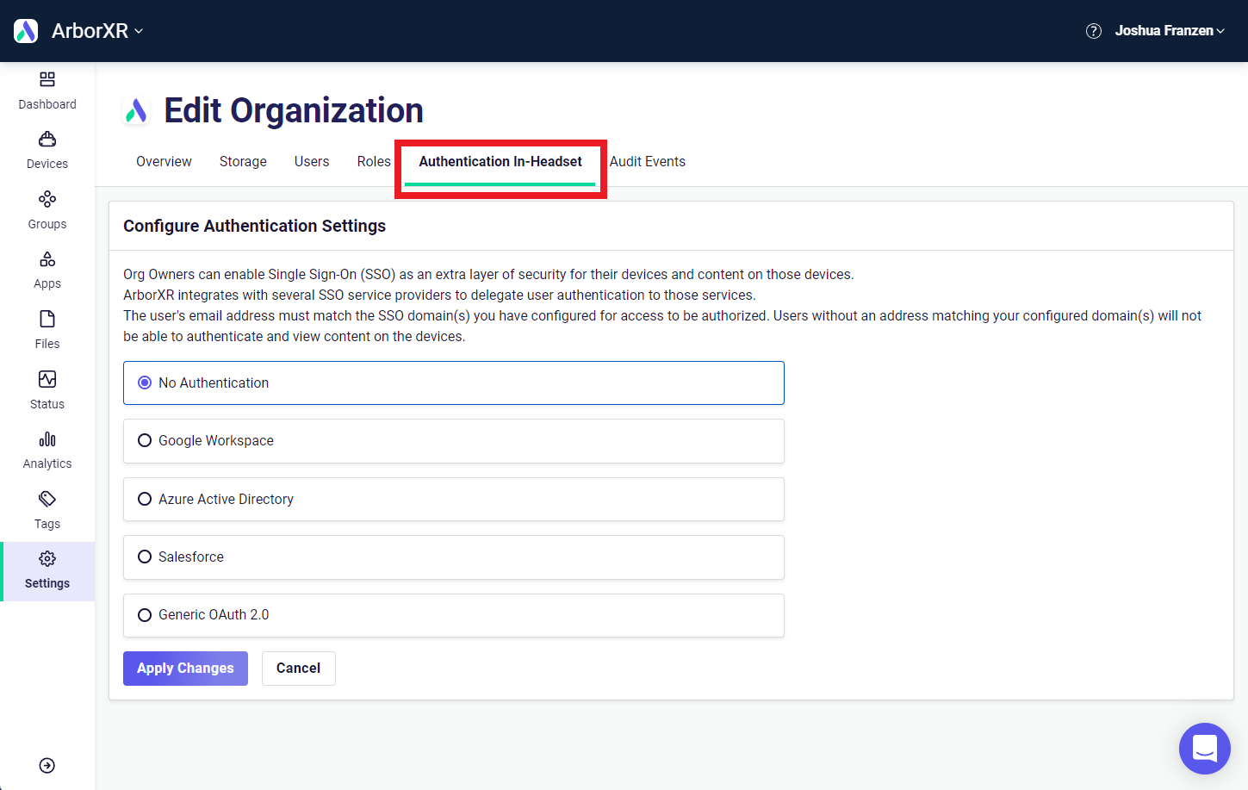Click the Apply Changes button
Image resolution: width=1248 pixels, height=790 pixels.
pyautogui.click(x=185, y=669)
